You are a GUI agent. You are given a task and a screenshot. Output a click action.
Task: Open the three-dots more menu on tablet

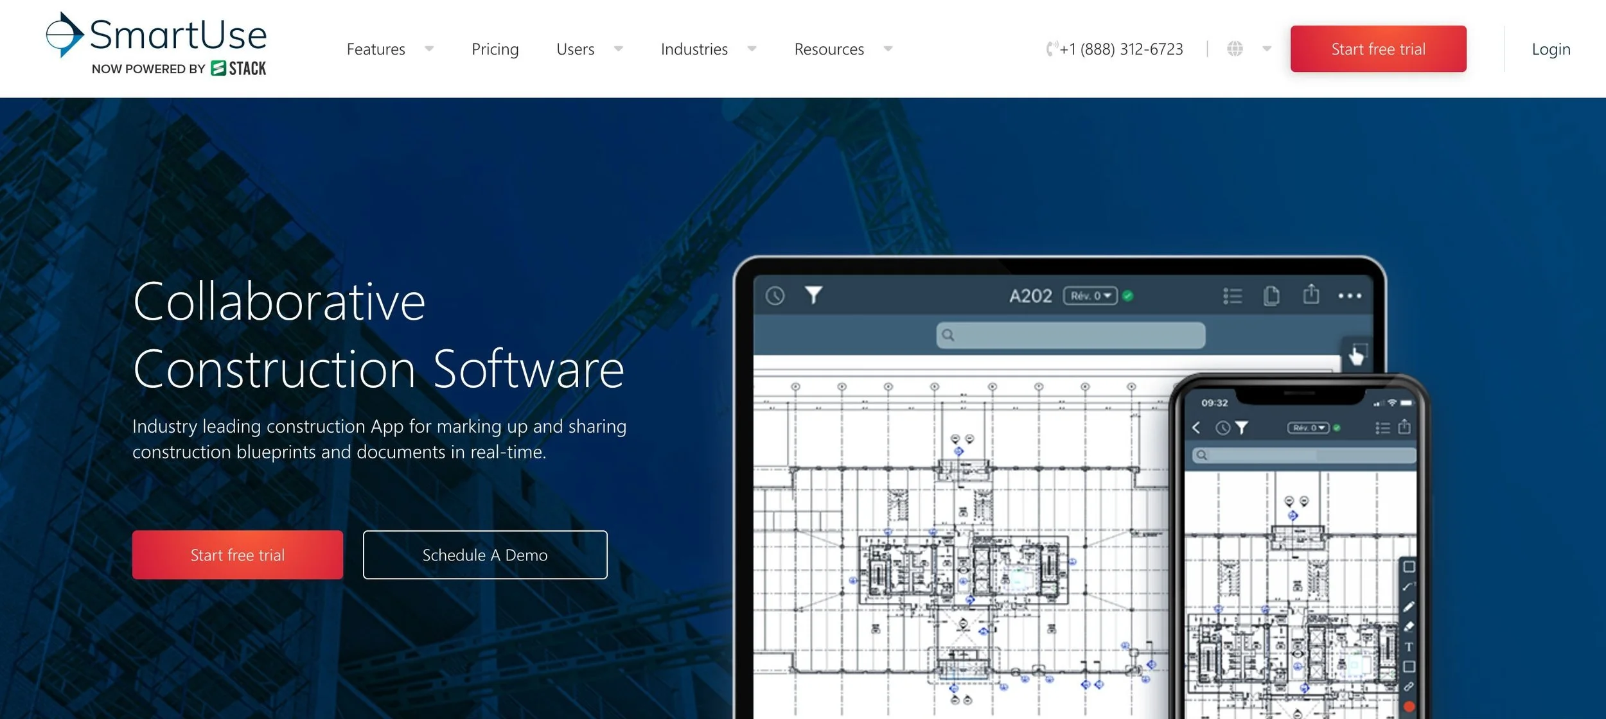click(1350, 296)
